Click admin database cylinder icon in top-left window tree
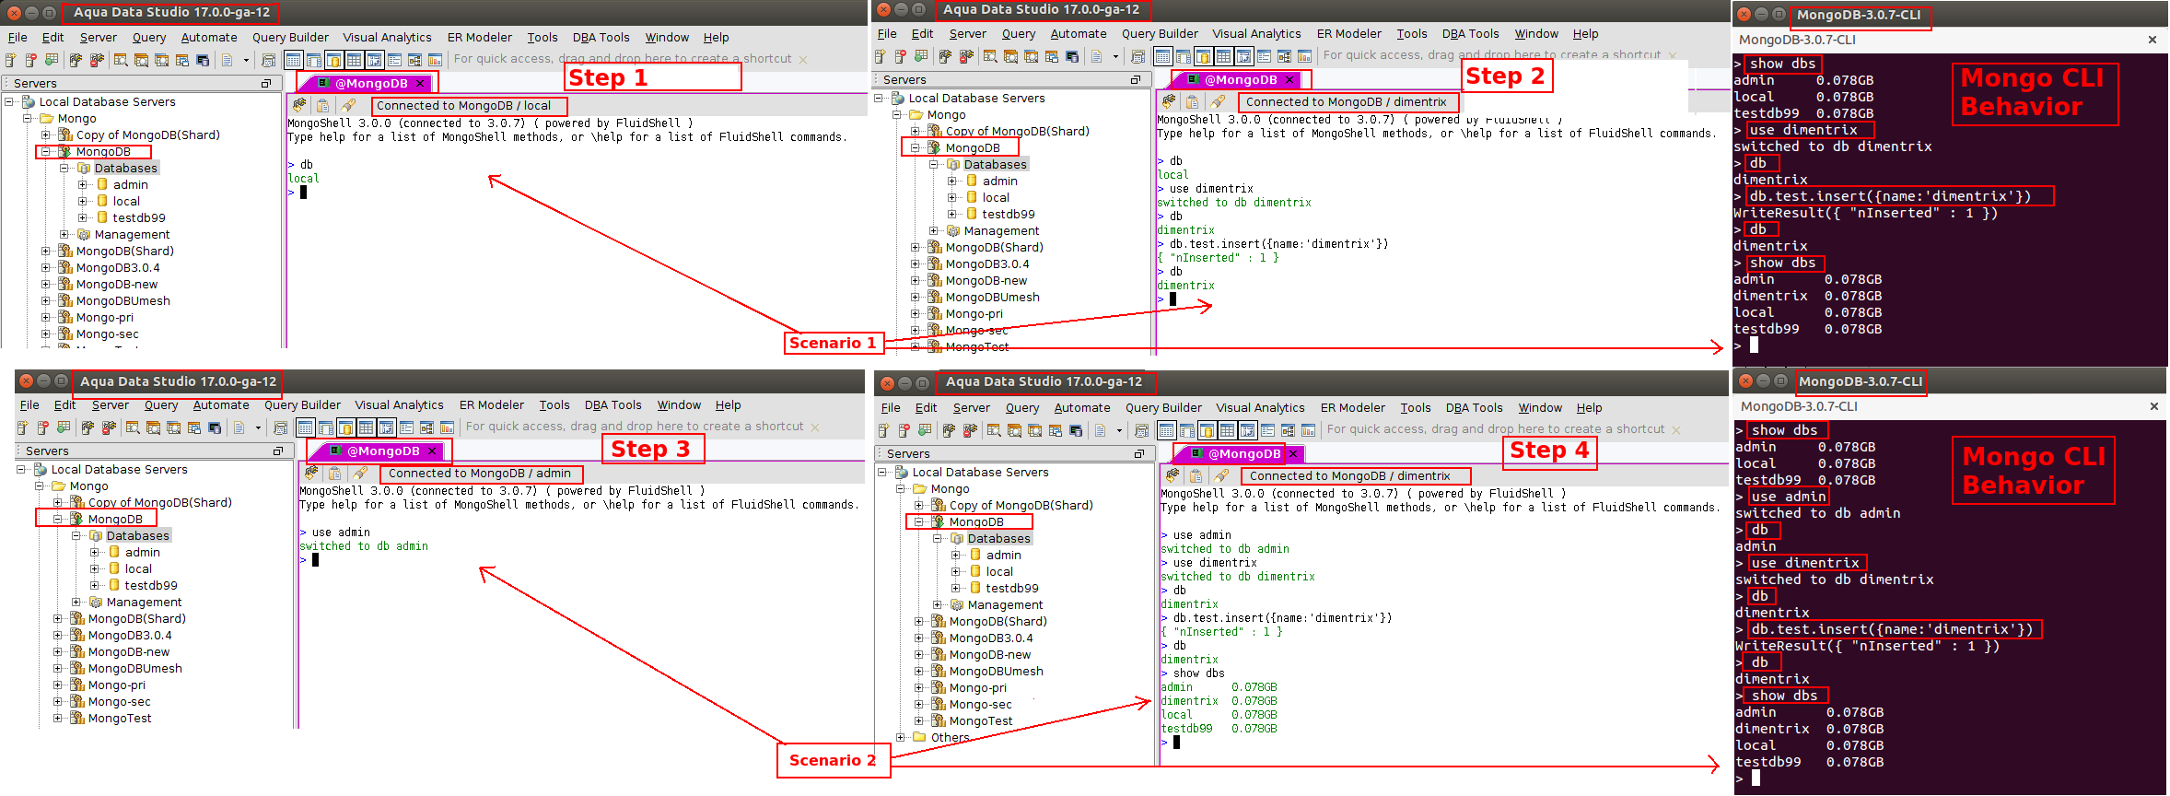Image resolution: width=2170 pixels, height=796 pixels. click(x=102, y=184)
